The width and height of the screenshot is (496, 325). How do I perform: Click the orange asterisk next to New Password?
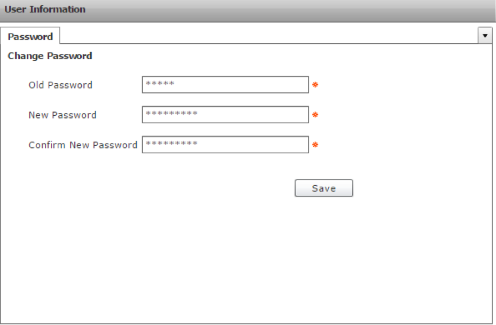(315, 115)
